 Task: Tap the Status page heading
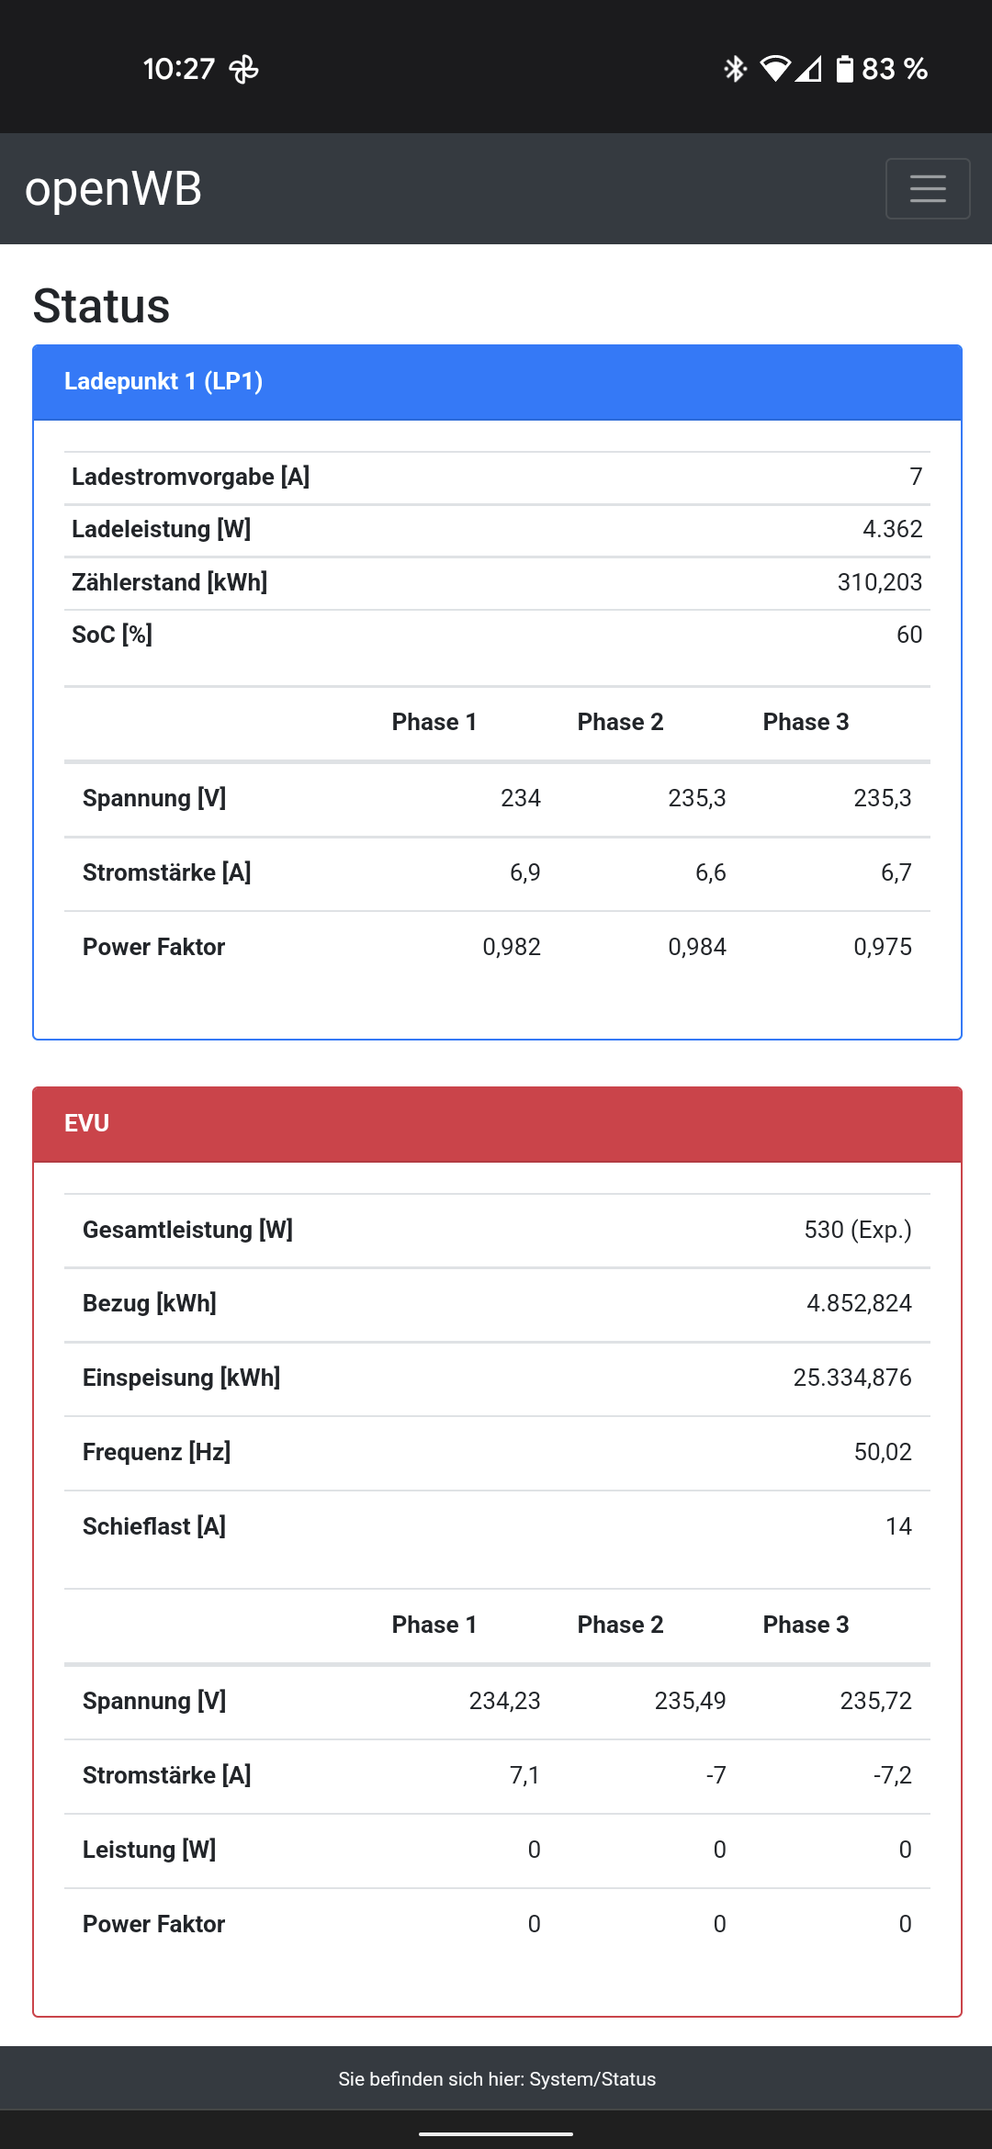[102, 306]
